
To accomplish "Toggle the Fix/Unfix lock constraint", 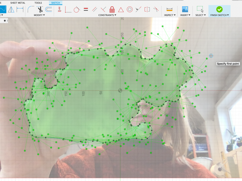I will [112, 9].
